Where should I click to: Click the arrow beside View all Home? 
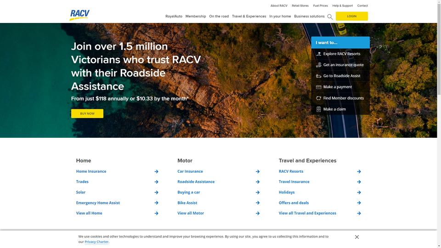click(156, 214)
